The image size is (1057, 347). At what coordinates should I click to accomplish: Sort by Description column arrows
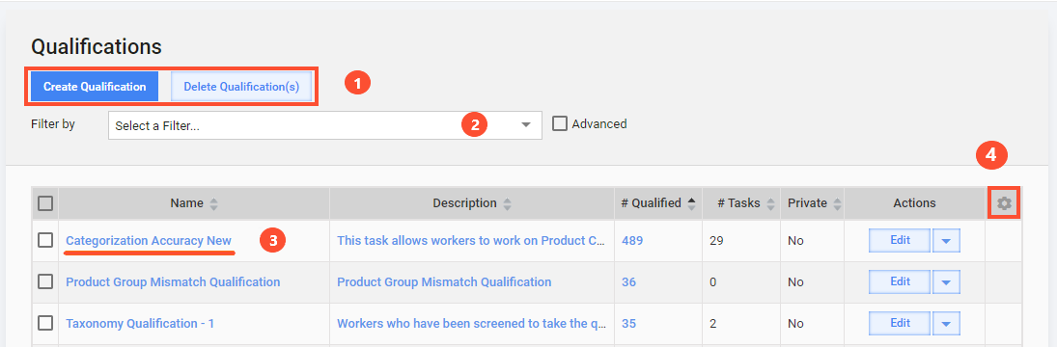508,203
